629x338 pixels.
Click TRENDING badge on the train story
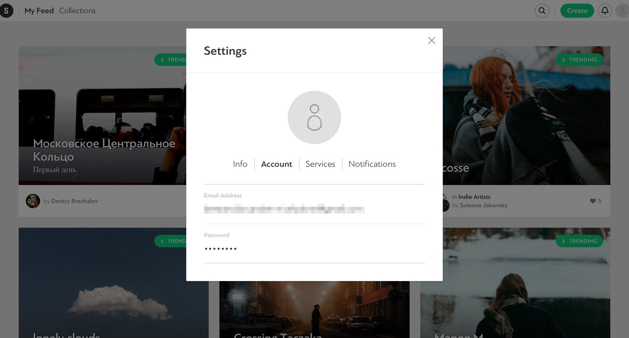[171, 60]
